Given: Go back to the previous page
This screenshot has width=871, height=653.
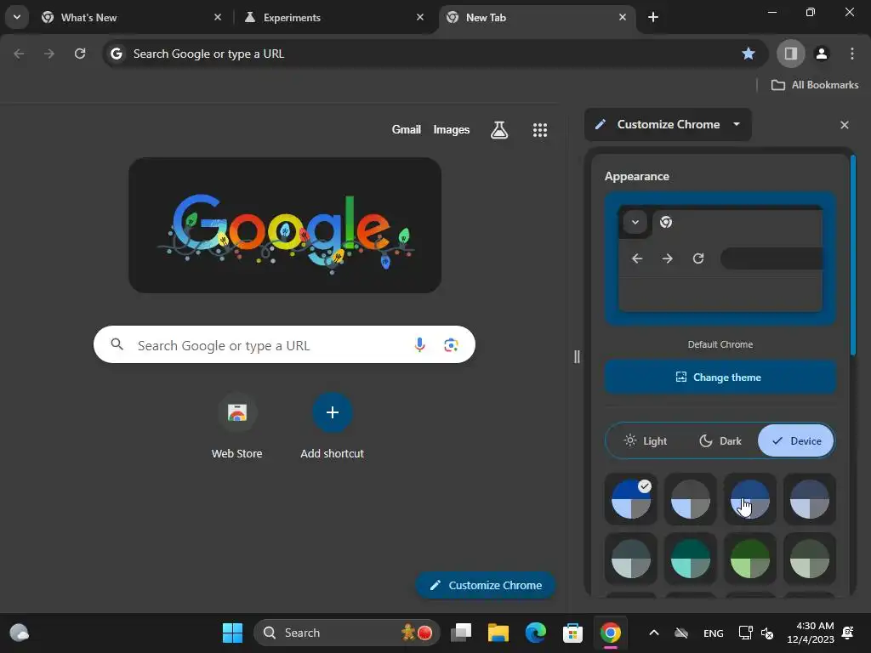Looking at the screenshot, I should coord(19,54).
